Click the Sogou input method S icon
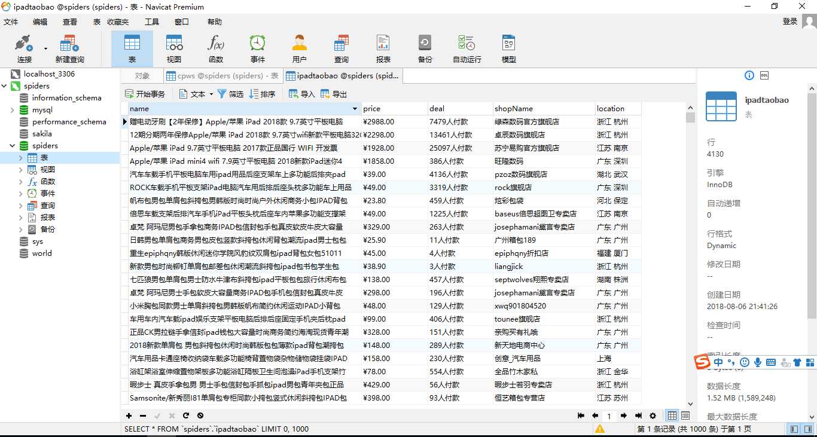The width and height of the screenshot is (817, 437). (702, 362)
